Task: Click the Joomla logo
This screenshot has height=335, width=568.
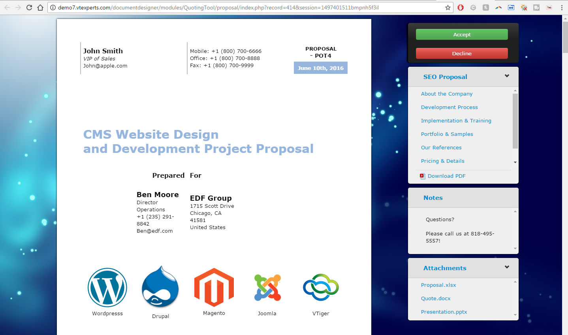Action: [x=267, y=288]
